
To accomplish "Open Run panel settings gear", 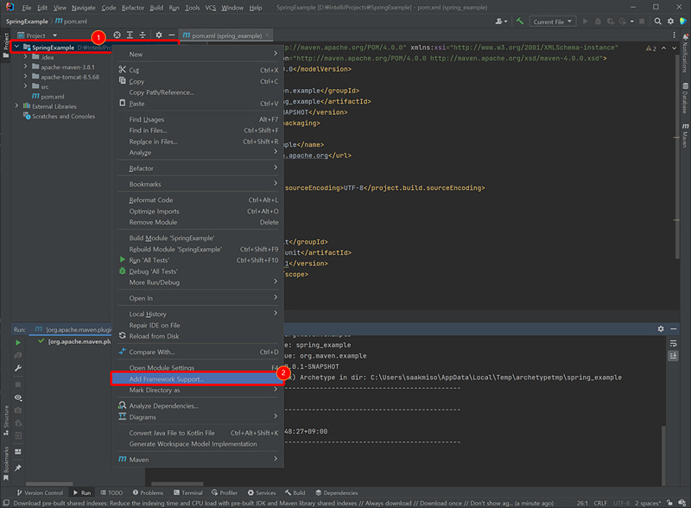I will (x=661, y=329).
